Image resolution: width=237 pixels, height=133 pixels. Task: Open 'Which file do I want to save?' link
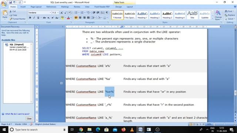17,114
